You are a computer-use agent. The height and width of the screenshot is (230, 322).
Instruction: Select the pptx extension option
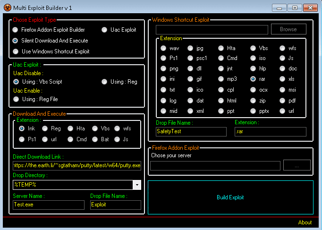(253, 111)
